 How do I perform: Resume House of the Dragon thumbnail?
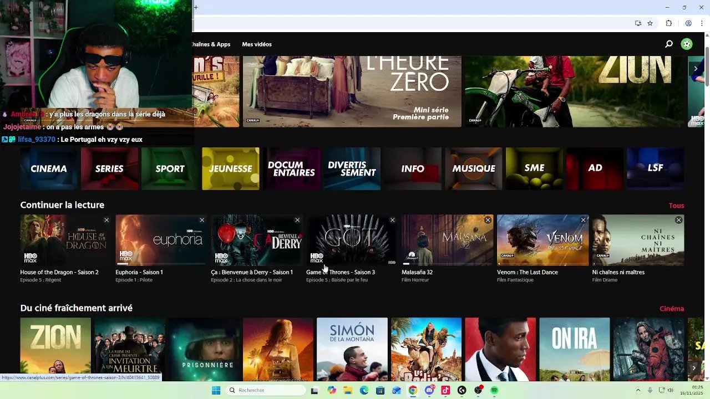(x=66, y=240)
